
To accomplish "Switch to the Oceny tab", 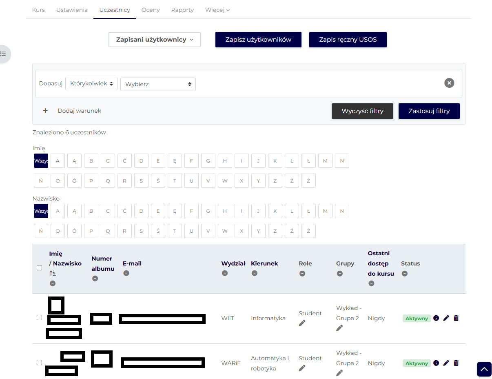I will pyautogui.click(x=151, y=10).
